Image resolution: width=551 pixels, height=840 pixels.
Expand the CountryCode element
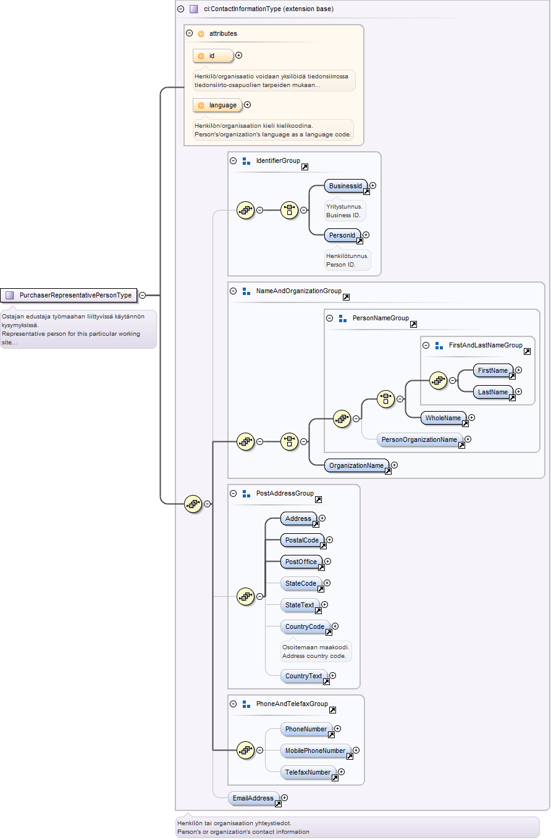(x=335, y=626)
